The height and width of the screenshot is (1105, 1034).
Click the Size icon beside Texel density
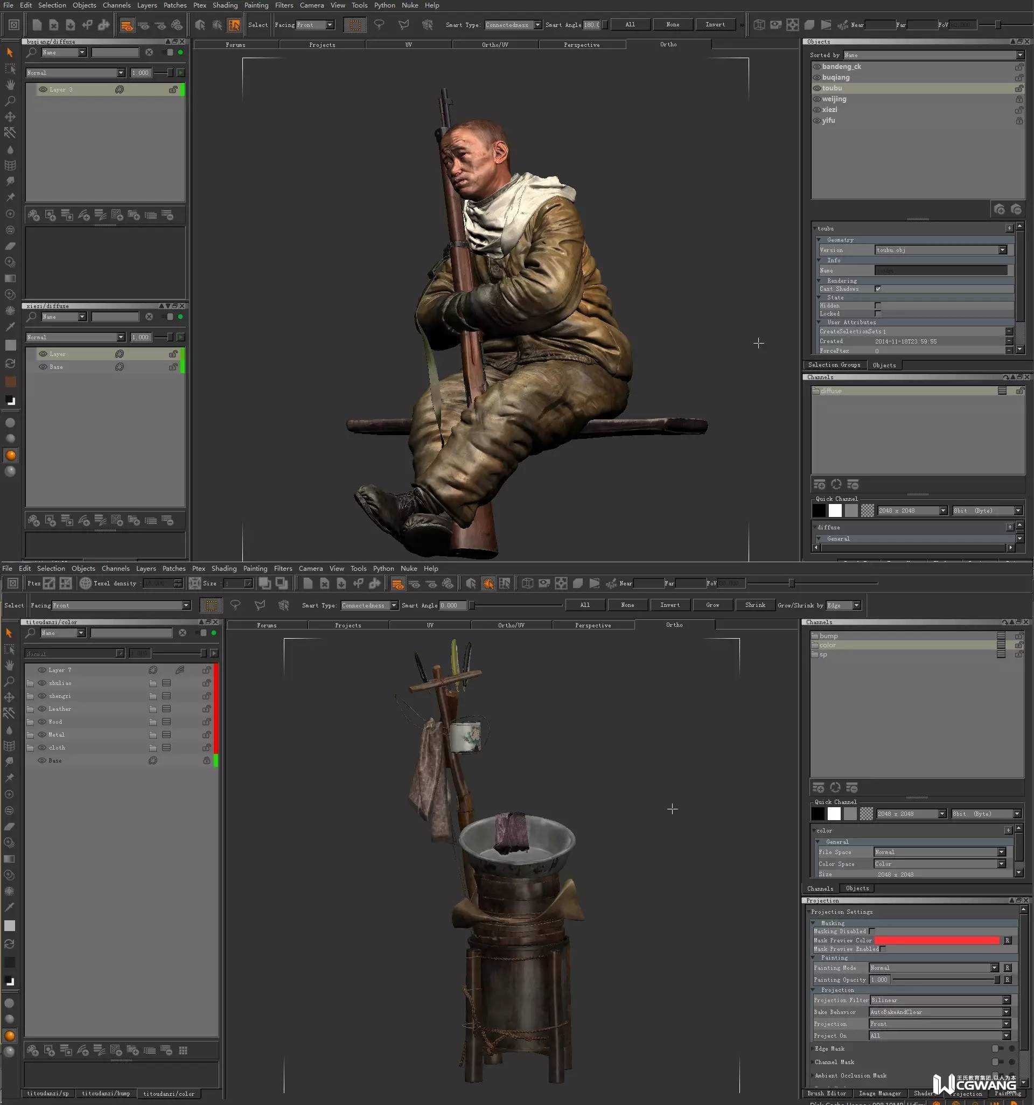[x=194, y=583]
